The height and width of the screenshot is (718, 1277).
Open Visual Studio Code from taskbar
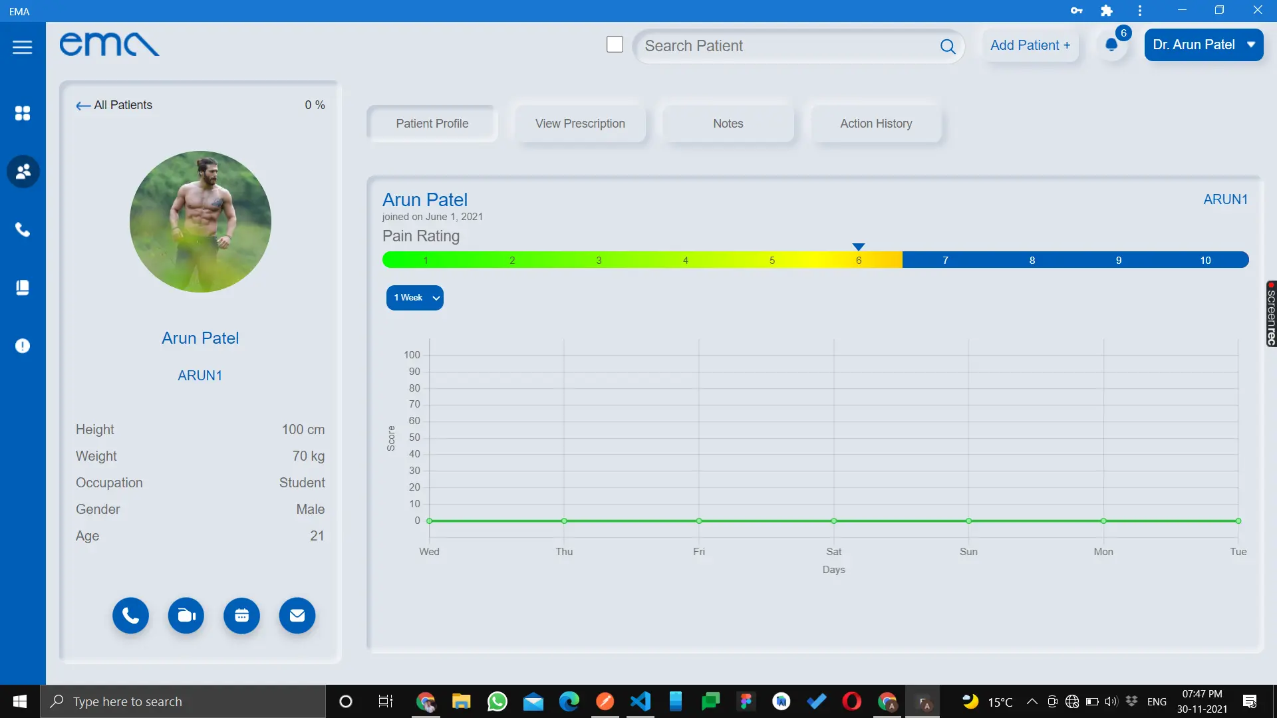click(640, 701)
